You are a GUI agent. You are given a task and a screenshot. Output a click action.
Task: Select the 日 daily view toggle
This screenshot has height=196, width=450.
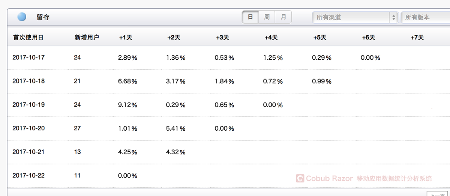click(250, 17)
